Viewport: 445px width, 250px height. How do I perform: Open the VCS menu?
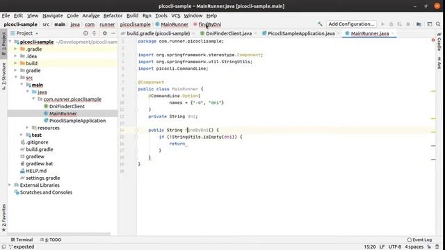pyautogui.click(x=175, y=15)
